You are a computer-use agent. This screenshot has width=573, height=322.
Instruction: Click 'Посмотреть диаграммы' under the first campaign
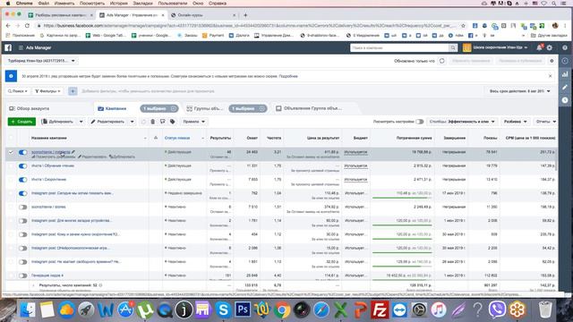click(x=53, y=157)
